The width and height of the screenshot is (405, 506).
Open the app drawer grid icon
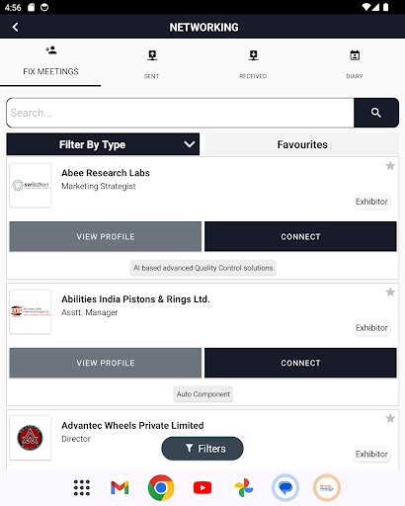[82, 487]
